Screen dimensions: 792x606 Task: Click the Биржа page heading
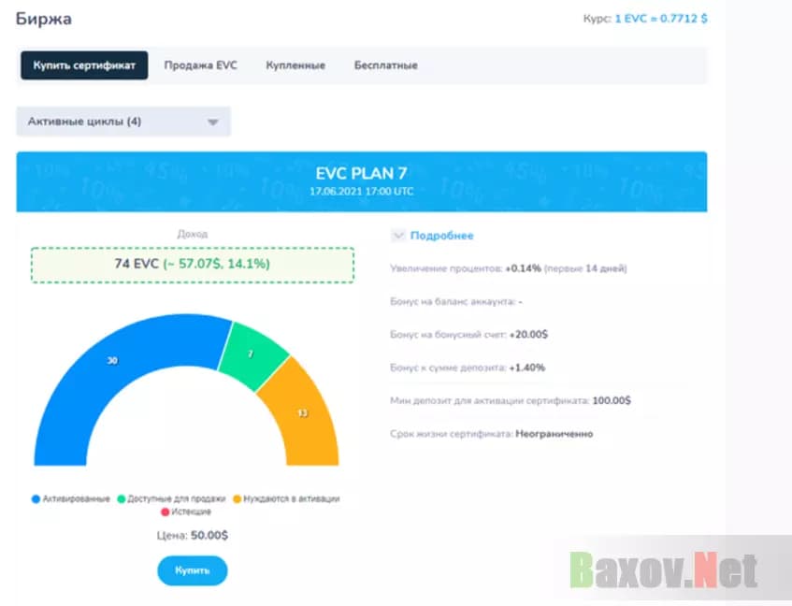pos(44,18)
